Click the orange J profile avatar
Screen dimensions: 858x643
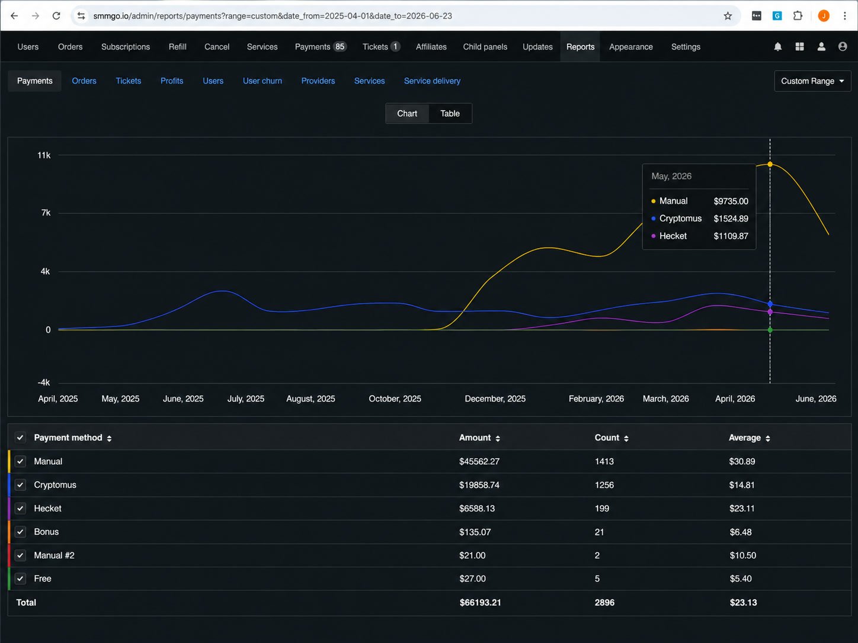coord(824,16)
